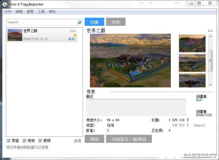
Task: Click the Sims 4 Tray Importer app icon
Action: point(5,4)
